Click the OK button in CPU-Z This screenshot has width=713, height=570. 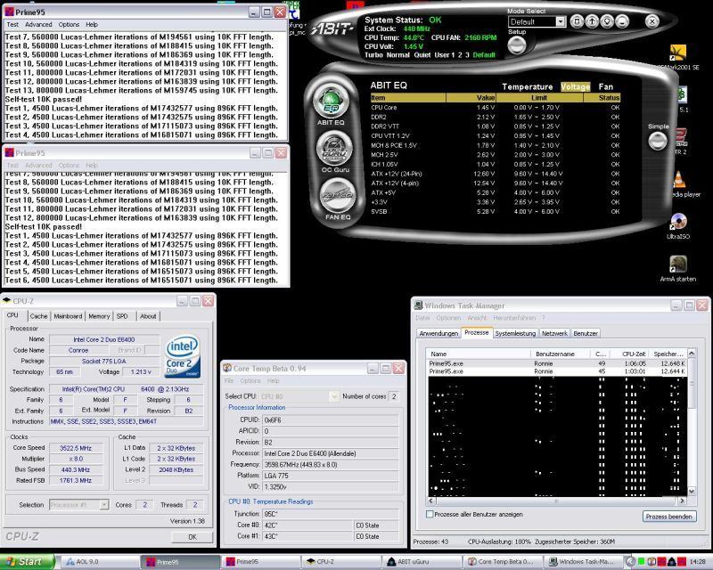pyautogui.click(x=193, y=537)
